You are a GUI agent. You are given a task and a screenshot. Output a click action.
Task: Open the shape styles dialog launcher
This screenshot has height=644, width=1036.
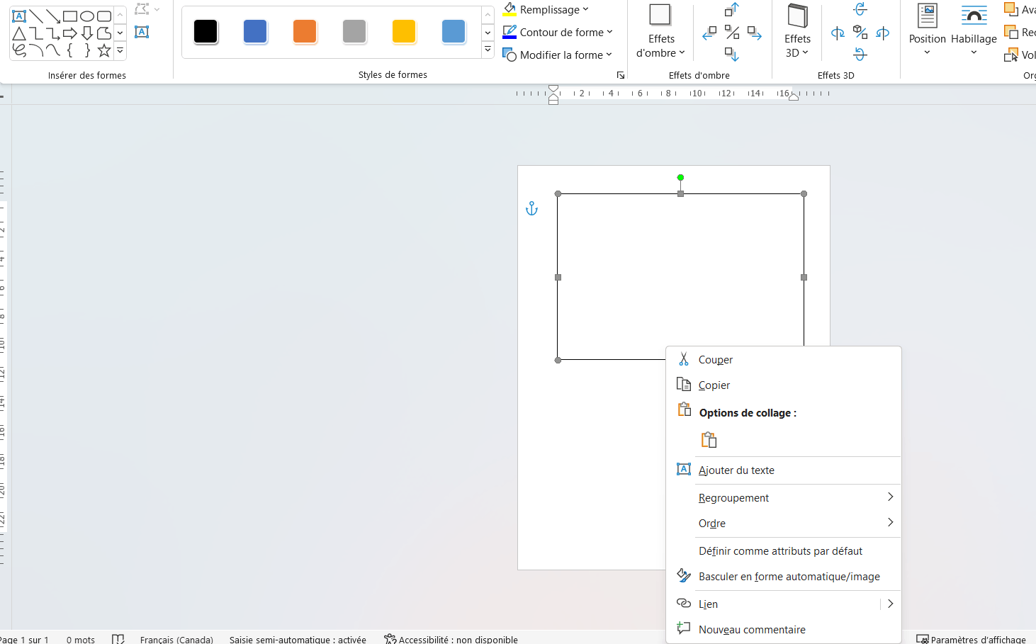tap(621, 75)
